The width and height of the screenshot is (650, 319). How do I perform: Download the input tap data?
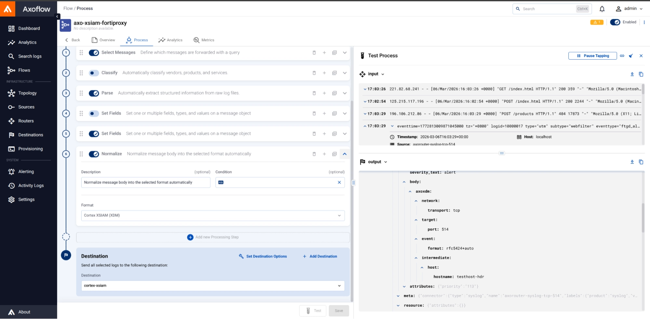point(632,74)
